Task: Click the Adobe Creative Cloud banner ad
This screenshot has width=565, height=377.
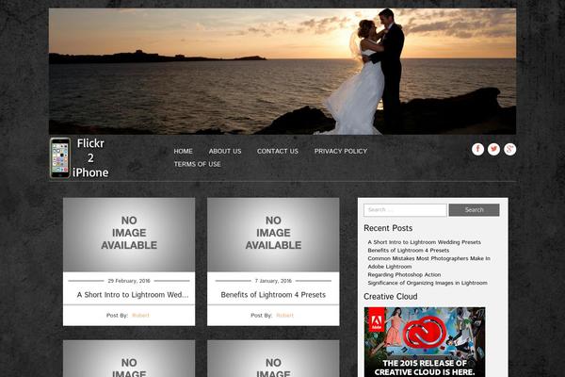Action: [x=425, y=342]
